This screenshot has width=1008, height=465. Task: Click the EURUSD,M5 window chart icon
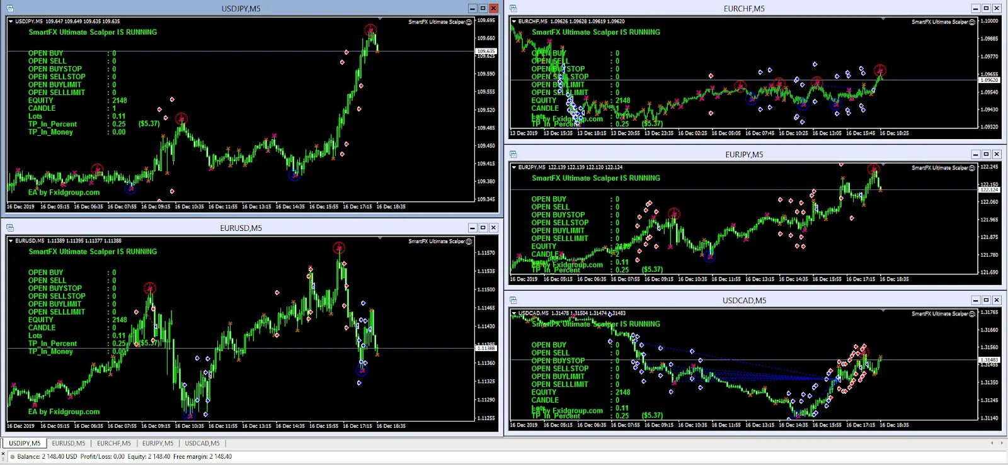point(10,228)
